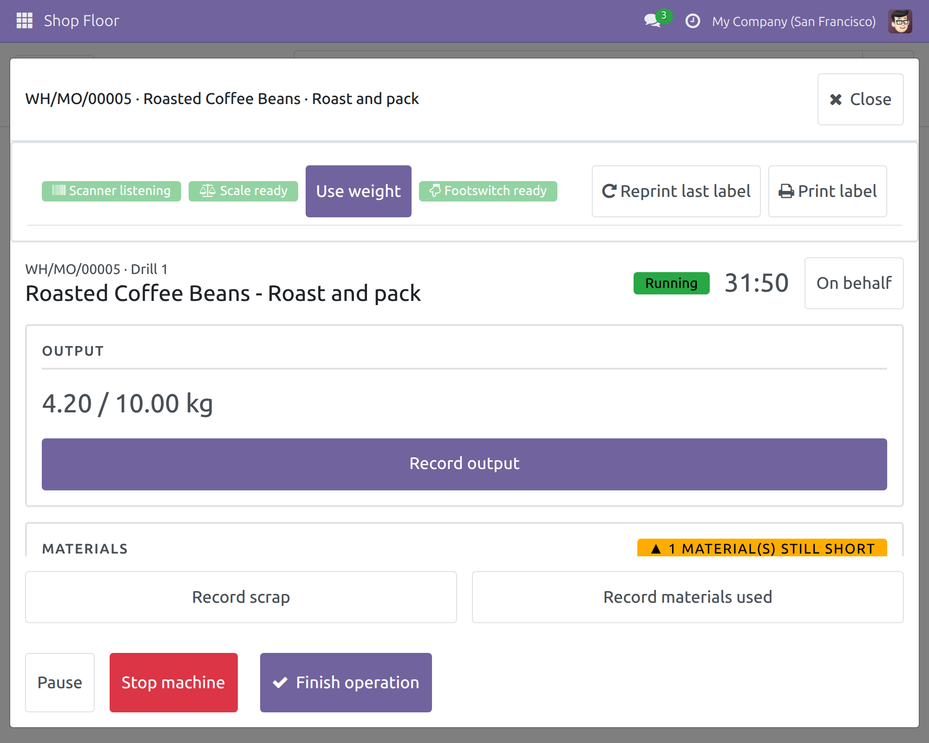Screen dimensions: 929x743
Task: Click the Roasted Coffee Beans - Roast and pack heading
Action: [x=223, y=293]
